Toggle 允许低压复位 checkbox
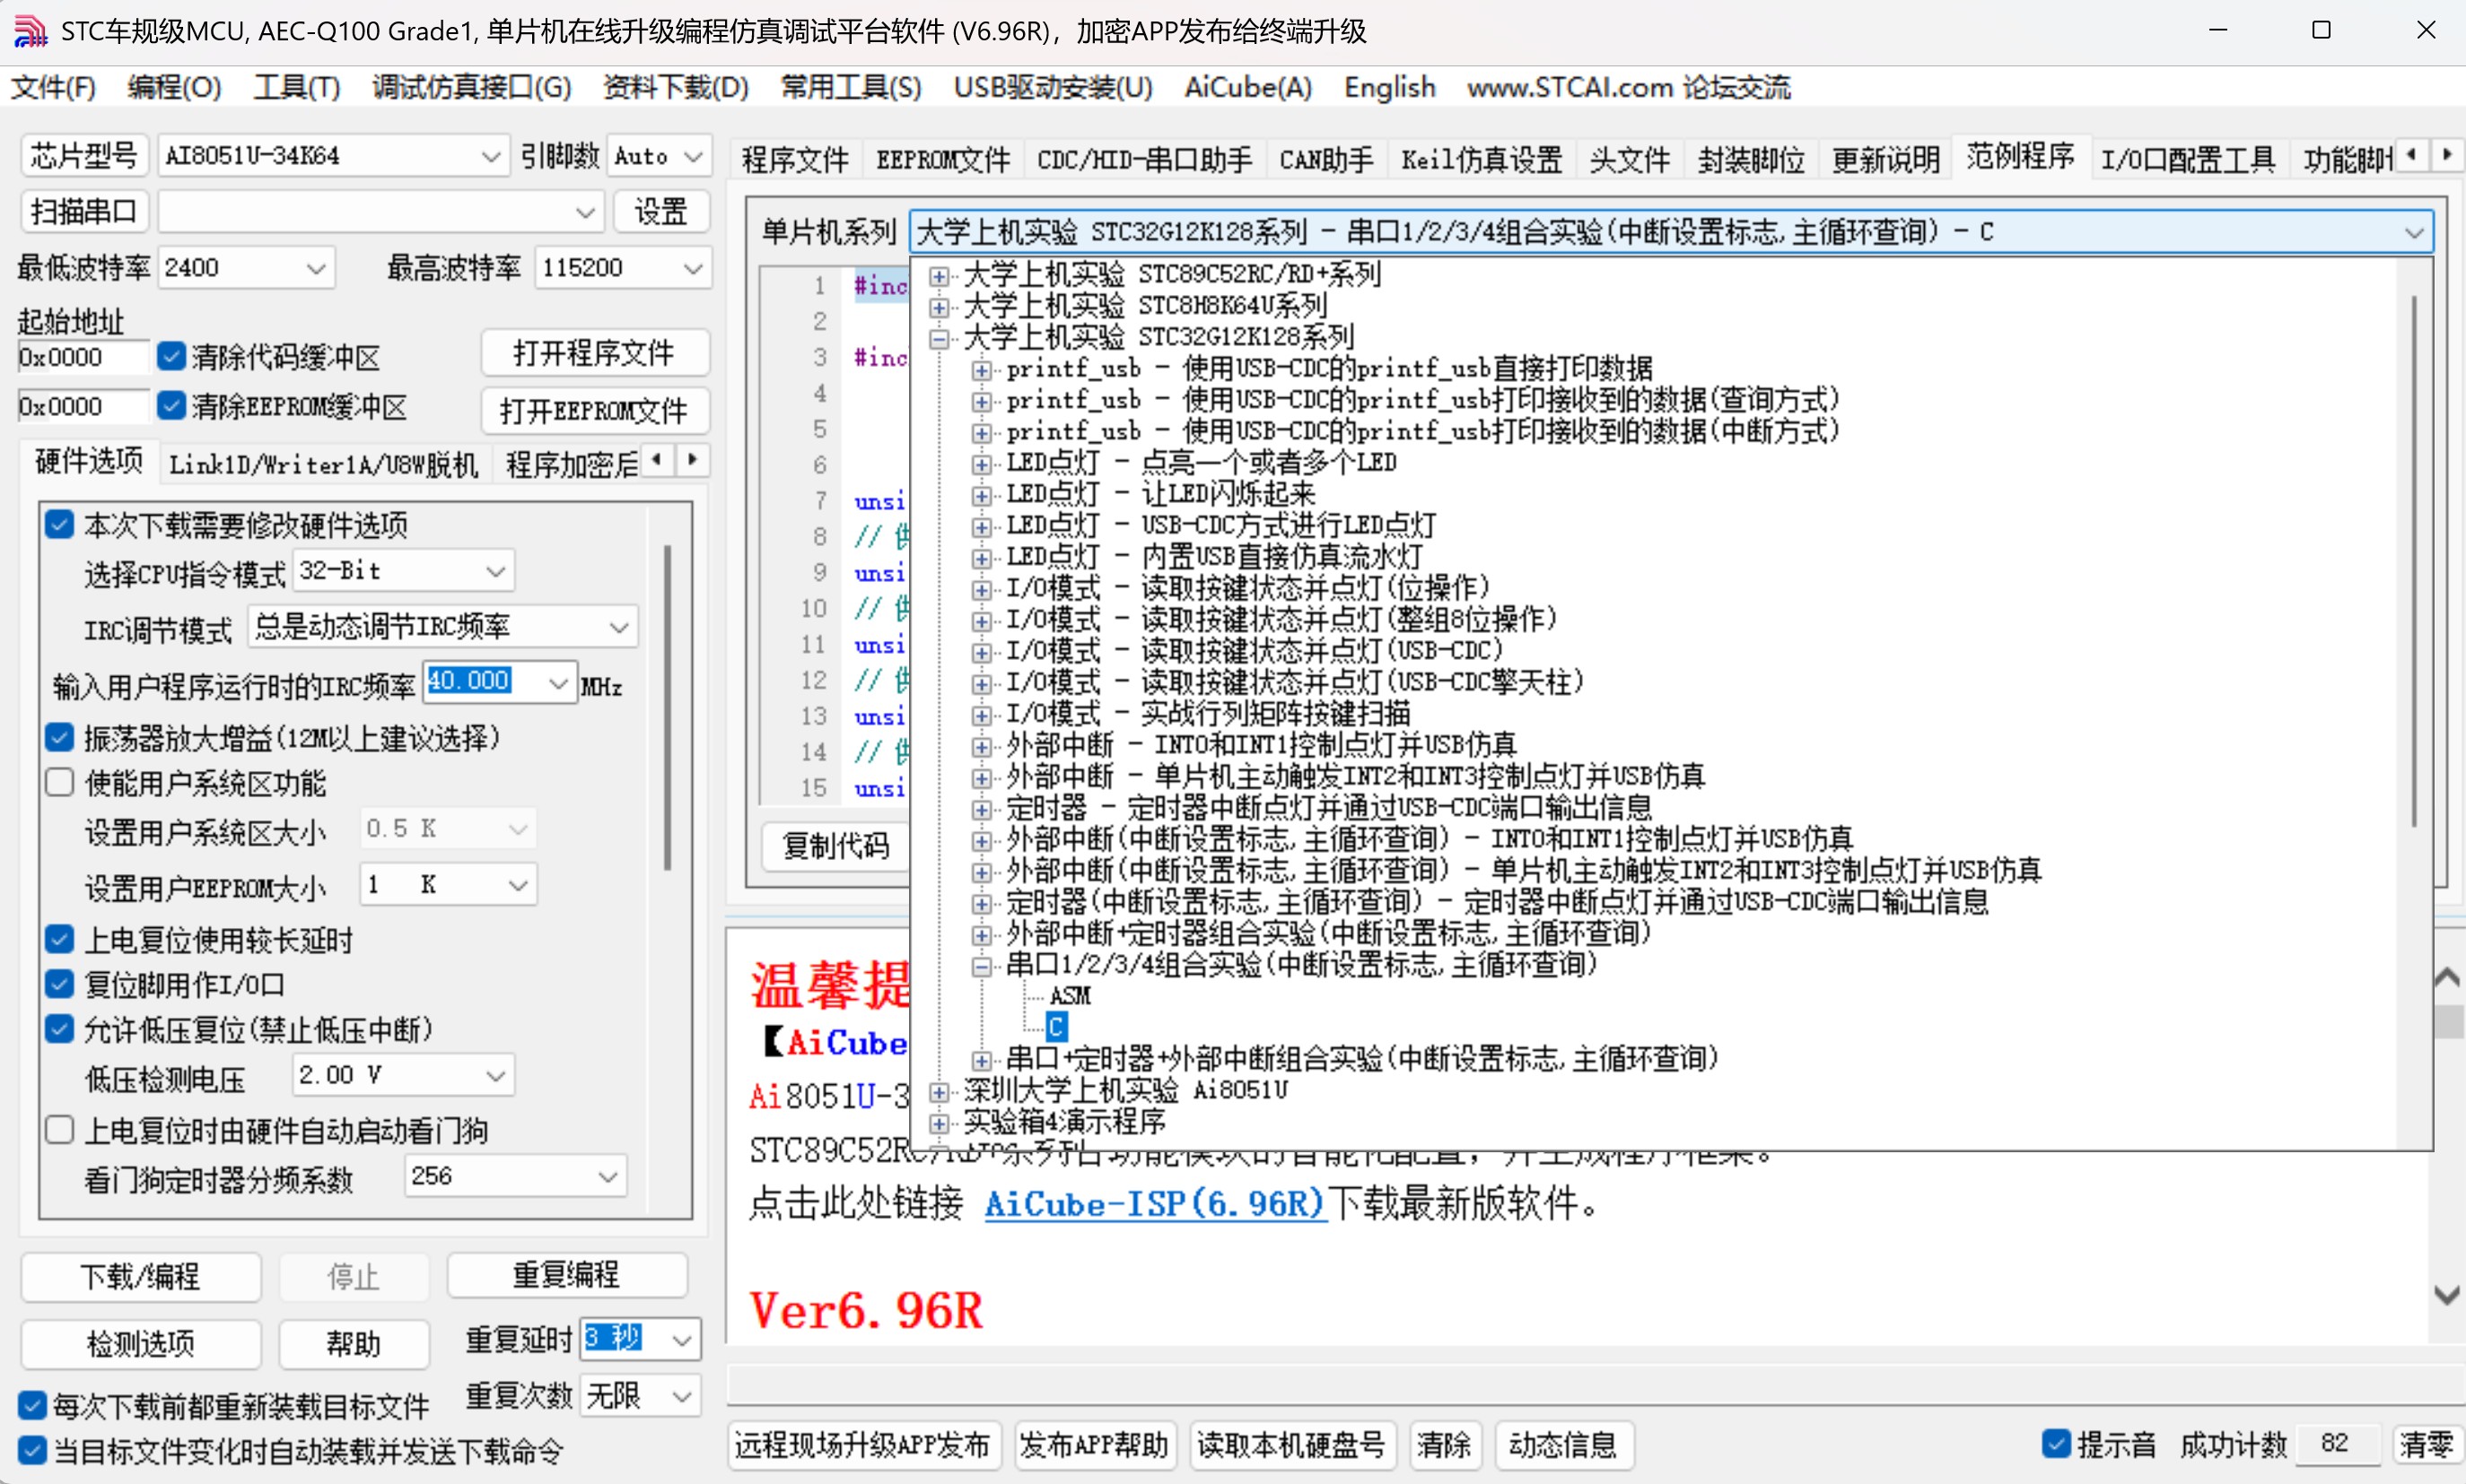Screen dimensions: 2466x1484 click(x=59, y=1029)
